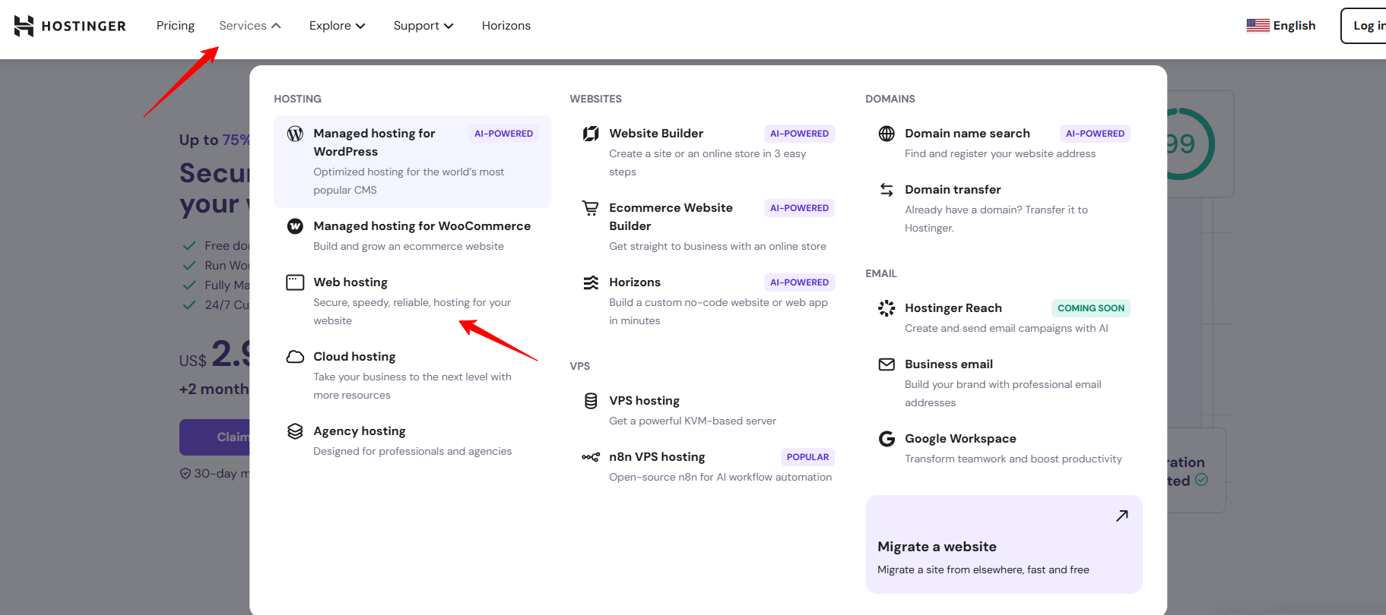Open the Migrate a website card

[1004, 544]
